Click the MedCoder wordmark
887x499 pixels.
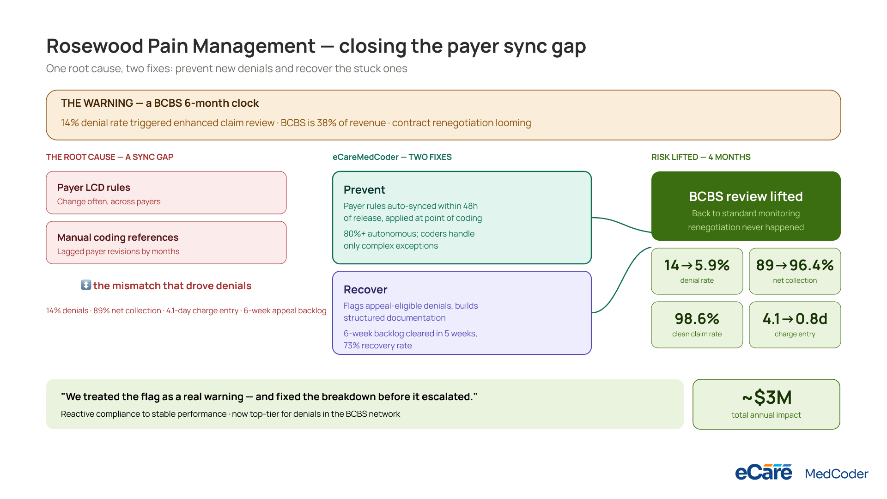(837, 474)
